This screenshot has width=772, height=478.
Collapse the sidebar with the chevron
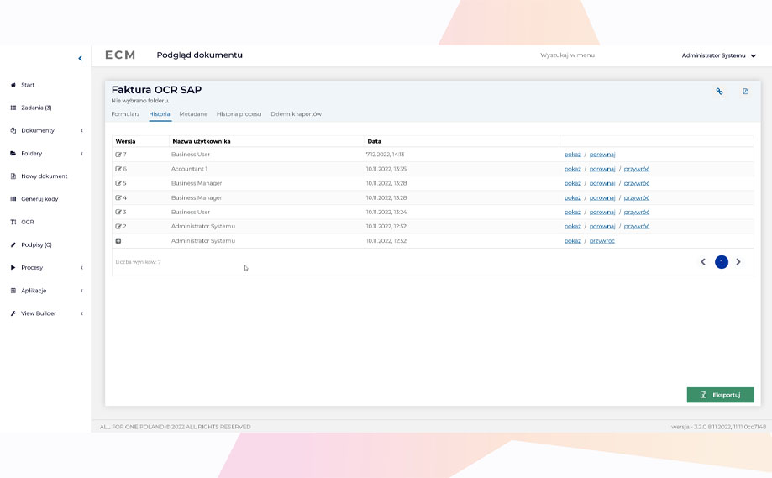tap(81, 59)
